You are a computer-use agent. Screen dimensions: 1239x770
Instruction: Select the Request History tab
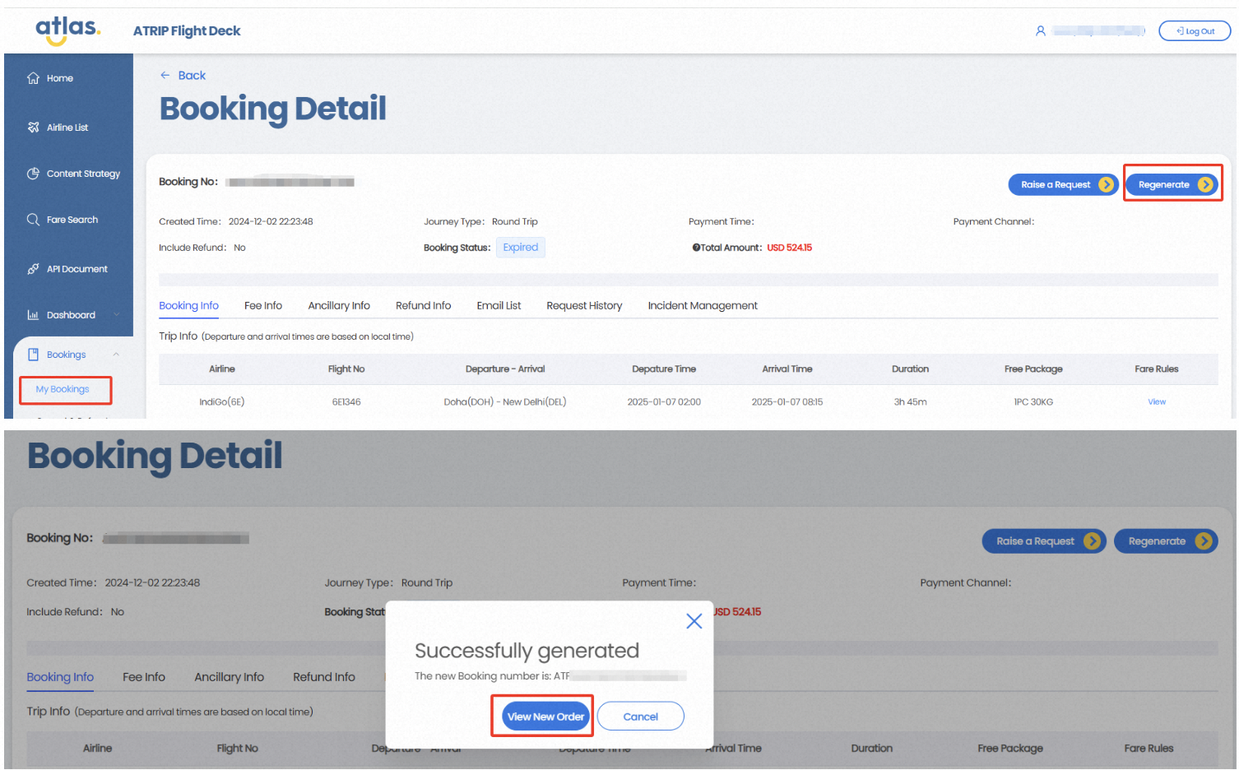pyautogui.click(x=583, y=306)
